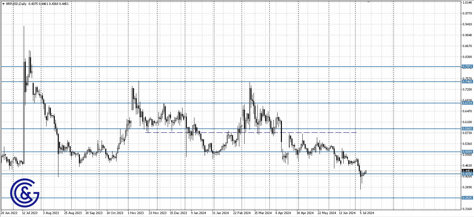The width and height of the screenshot is (474, 217).
Task: Click the 0.3160 value on price scale
Action: [467, 209]
